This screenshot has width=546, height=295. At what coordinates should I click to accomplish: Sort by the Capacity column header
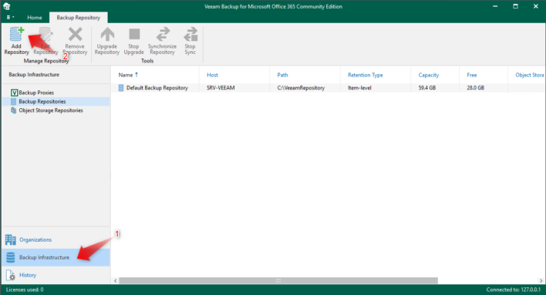tap(429, 75)
